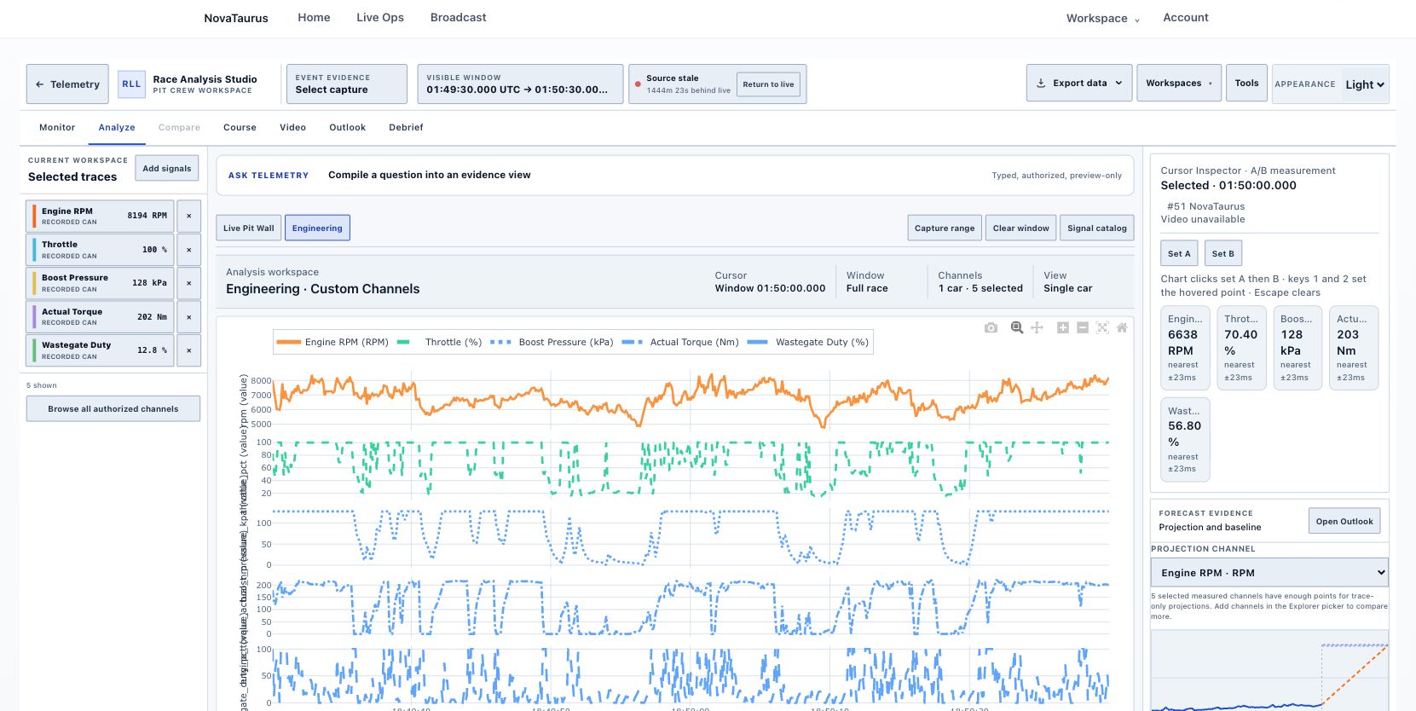Remove the Actual Torque trace
This screenshot has width=1416, height=711.
pos(189,317)
